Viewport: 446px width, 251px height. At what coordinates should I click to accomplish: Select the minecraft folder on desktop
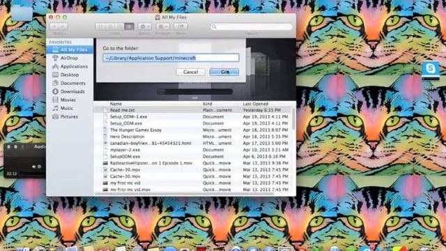[22, 17]
